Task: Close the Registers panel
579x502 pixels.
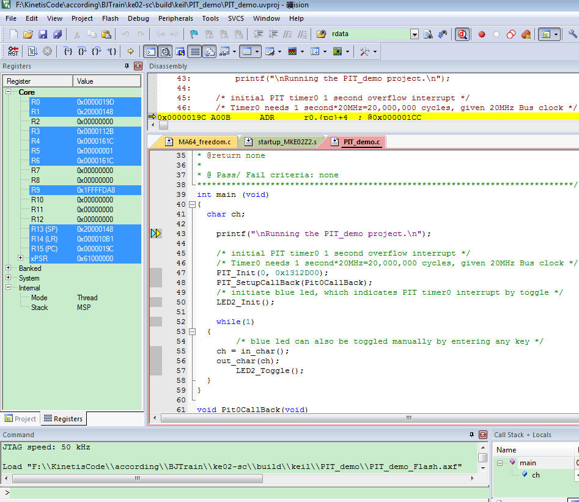Action: [x=138, y=66]
